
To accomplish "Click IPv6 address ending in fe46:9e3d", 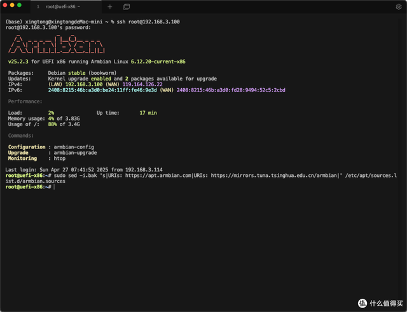I will pos(102,90).
